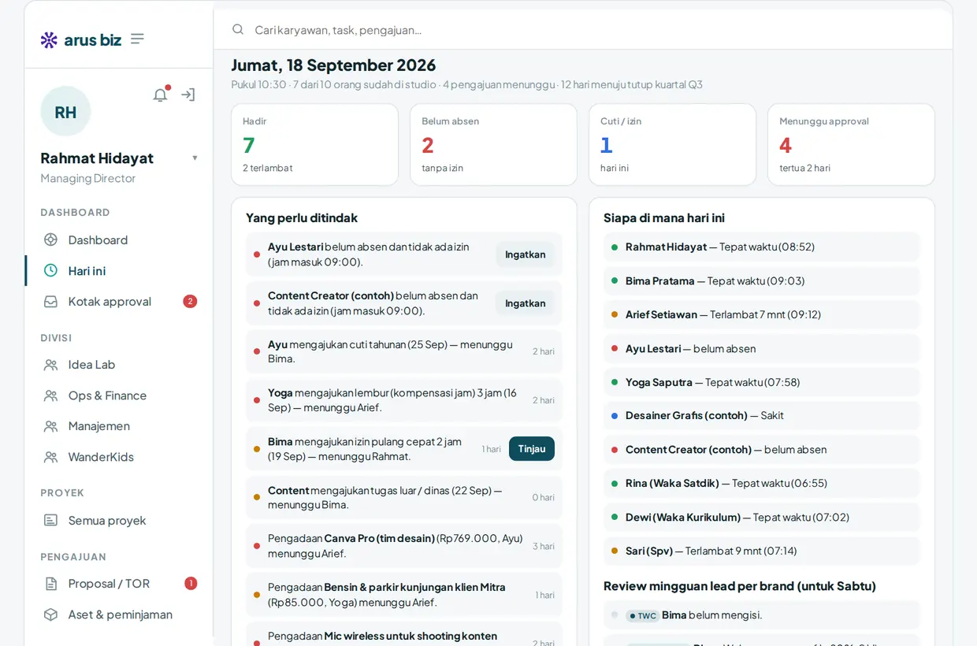
Task: Click Rina (Waka Satdik) row
Action: click(761, 483)
